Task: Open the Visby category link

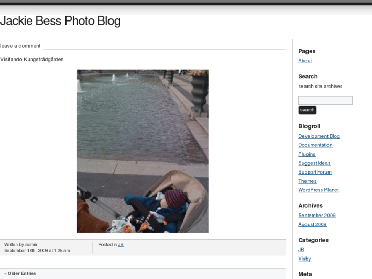Action: [x=304, y=259]
